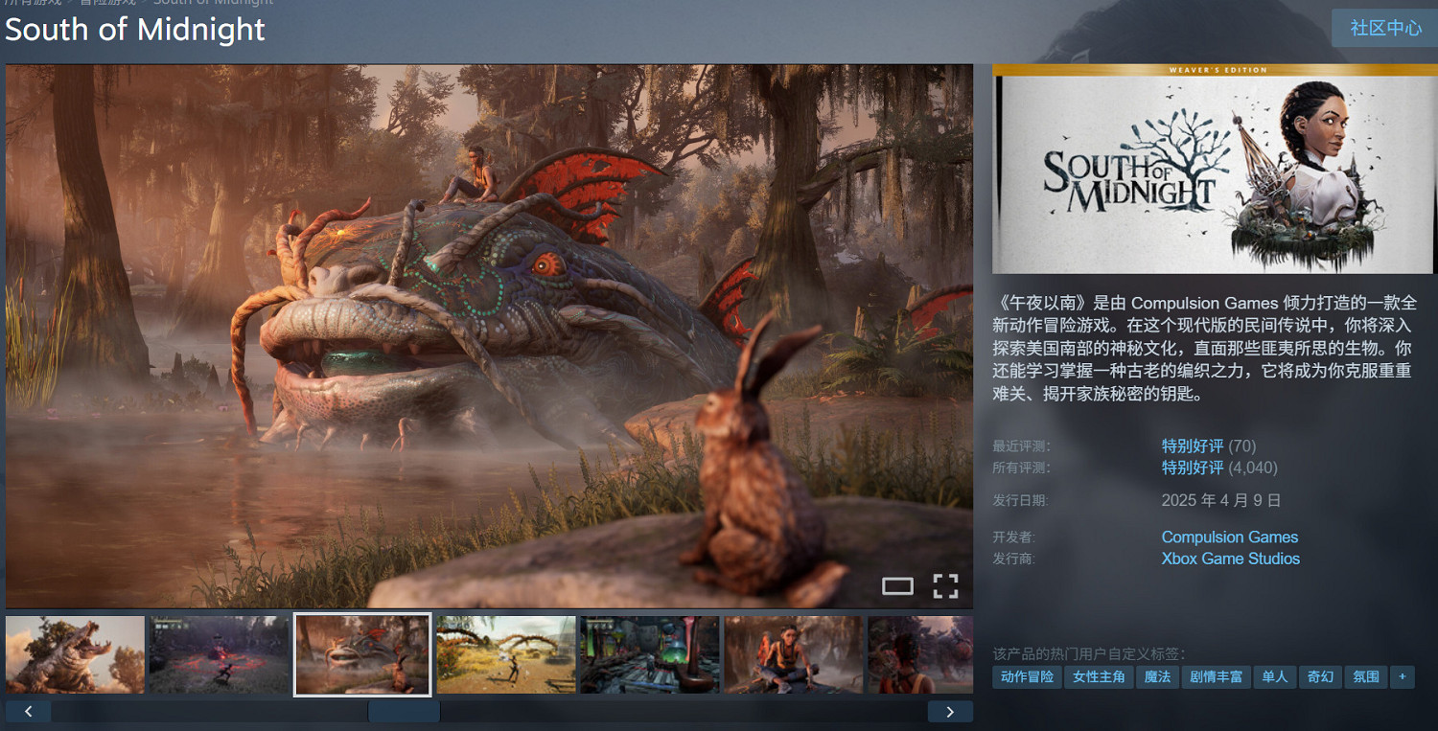
Task: Open the kitchen scene screenshot thumbnail
Action: pyautogui.click(x=649, y=655)
